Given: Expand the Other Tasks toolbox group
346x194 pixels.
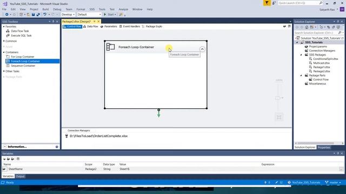Looking at the screenshot, I should pyautogui.click(x=4, y=71).
